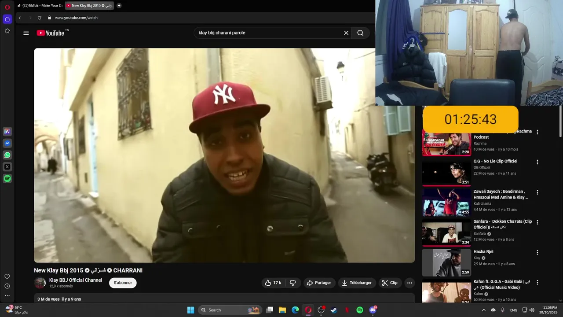Open options menu for Hacha Rjel
The image size is (563, 317).
click(x=537, y=252)
